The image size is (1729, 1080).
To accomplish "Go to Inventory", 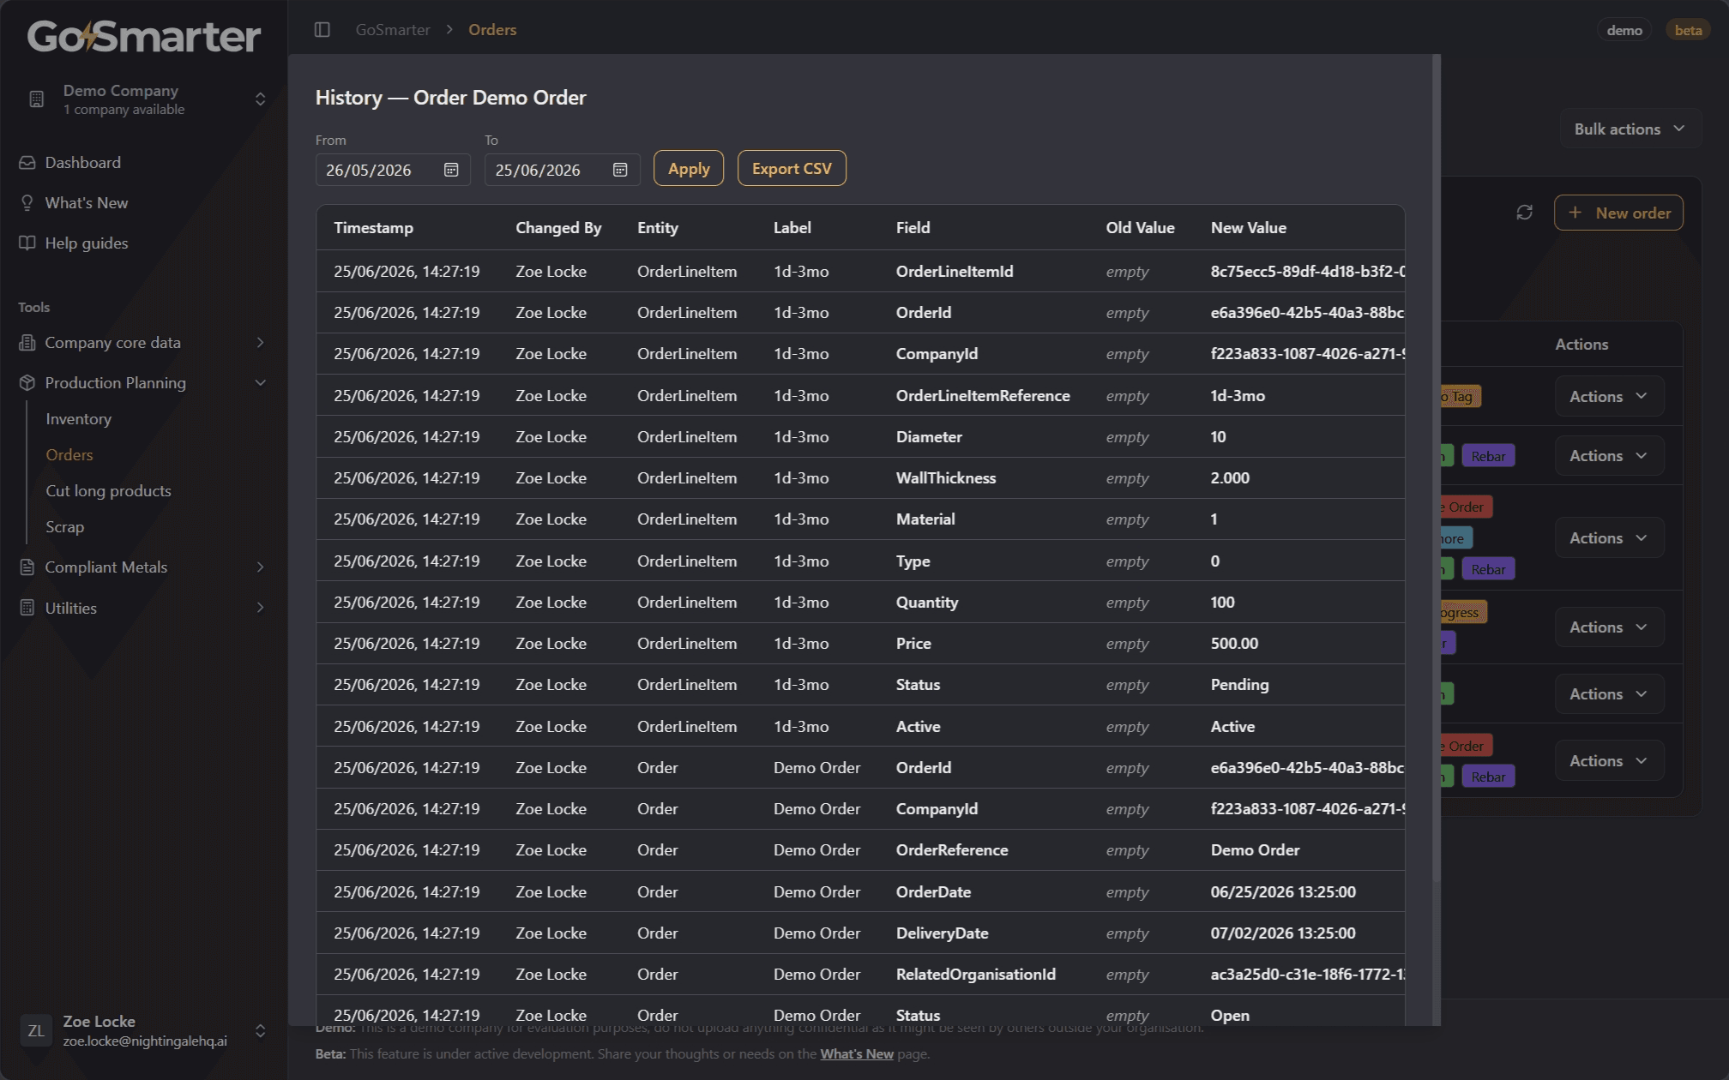I will point(79,419).
